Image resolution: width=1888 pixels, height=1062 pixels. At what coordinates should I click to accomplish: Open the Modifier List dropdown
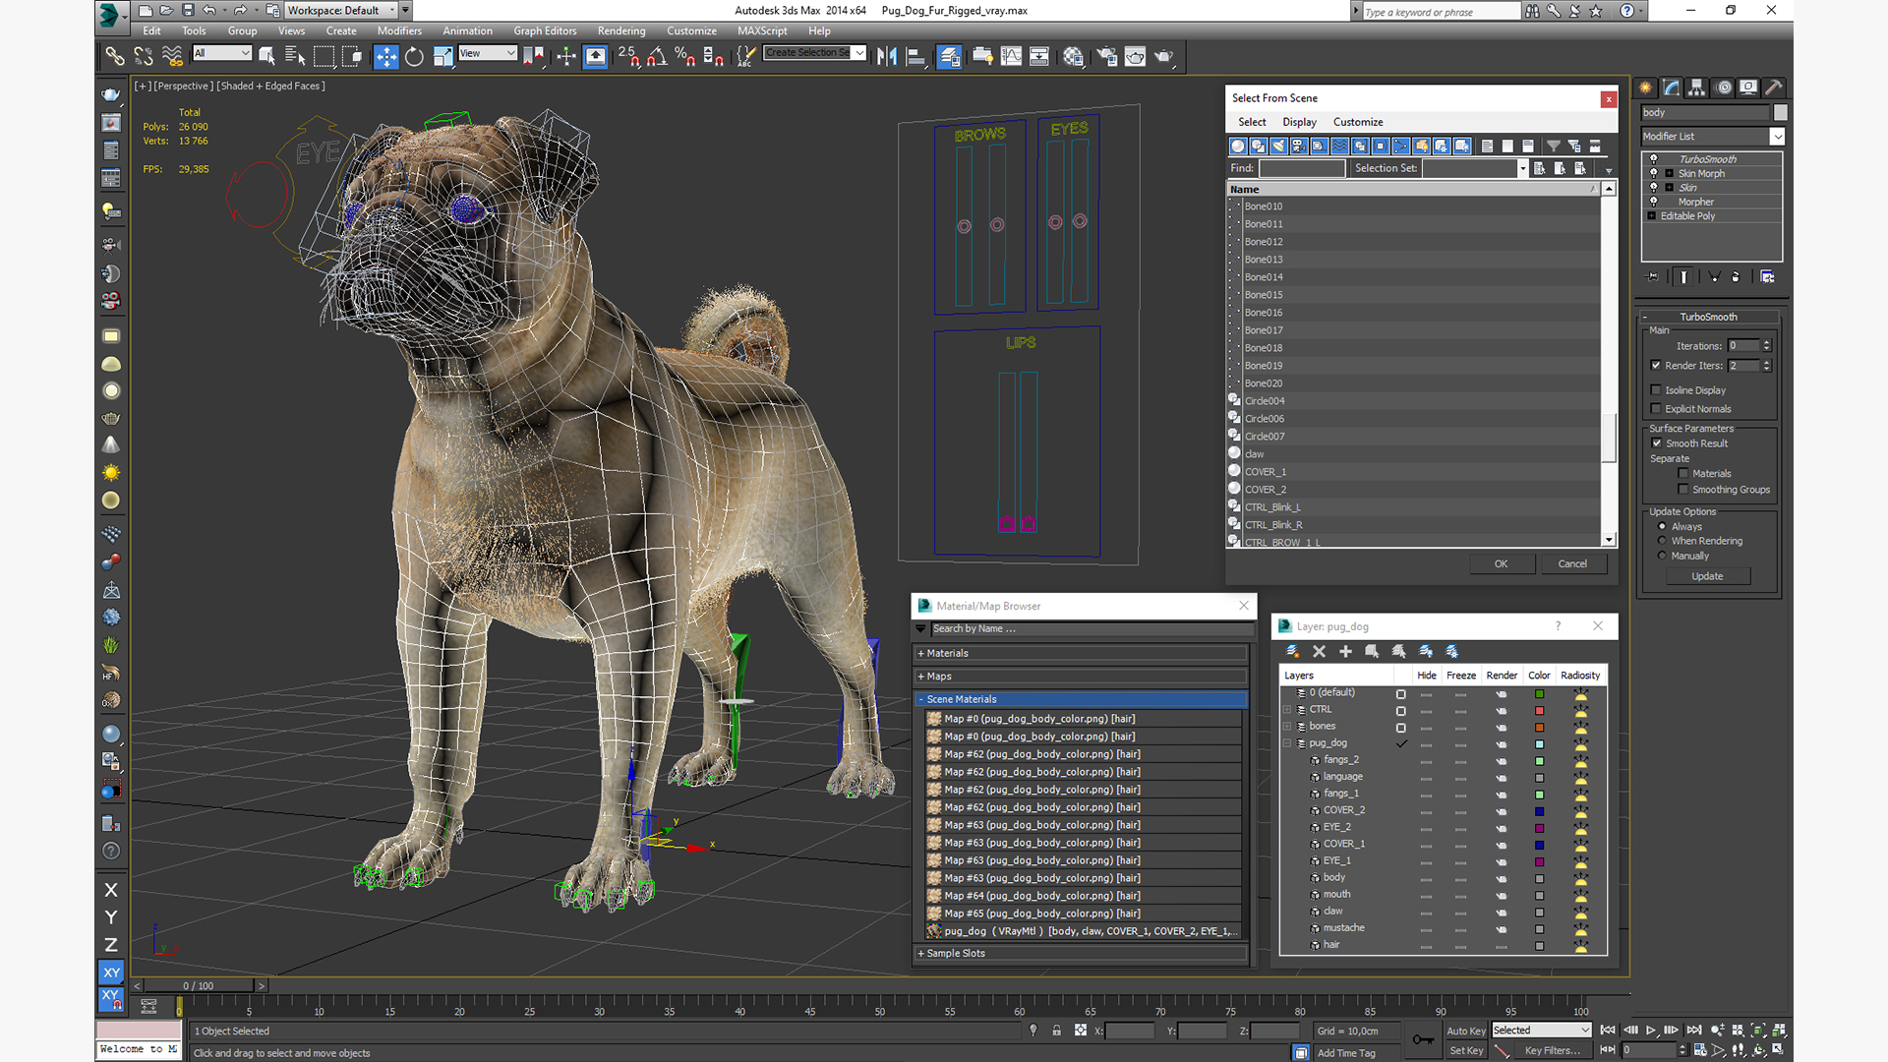[1777, 137]
